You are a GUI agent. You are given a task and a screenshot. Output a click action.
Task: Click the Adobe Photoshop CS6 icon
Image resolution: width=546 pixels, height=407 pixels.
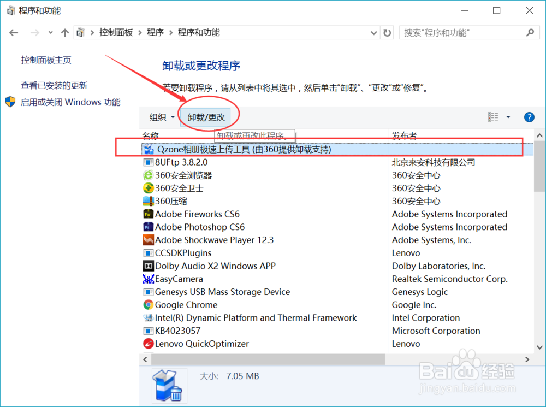(149, 227)
